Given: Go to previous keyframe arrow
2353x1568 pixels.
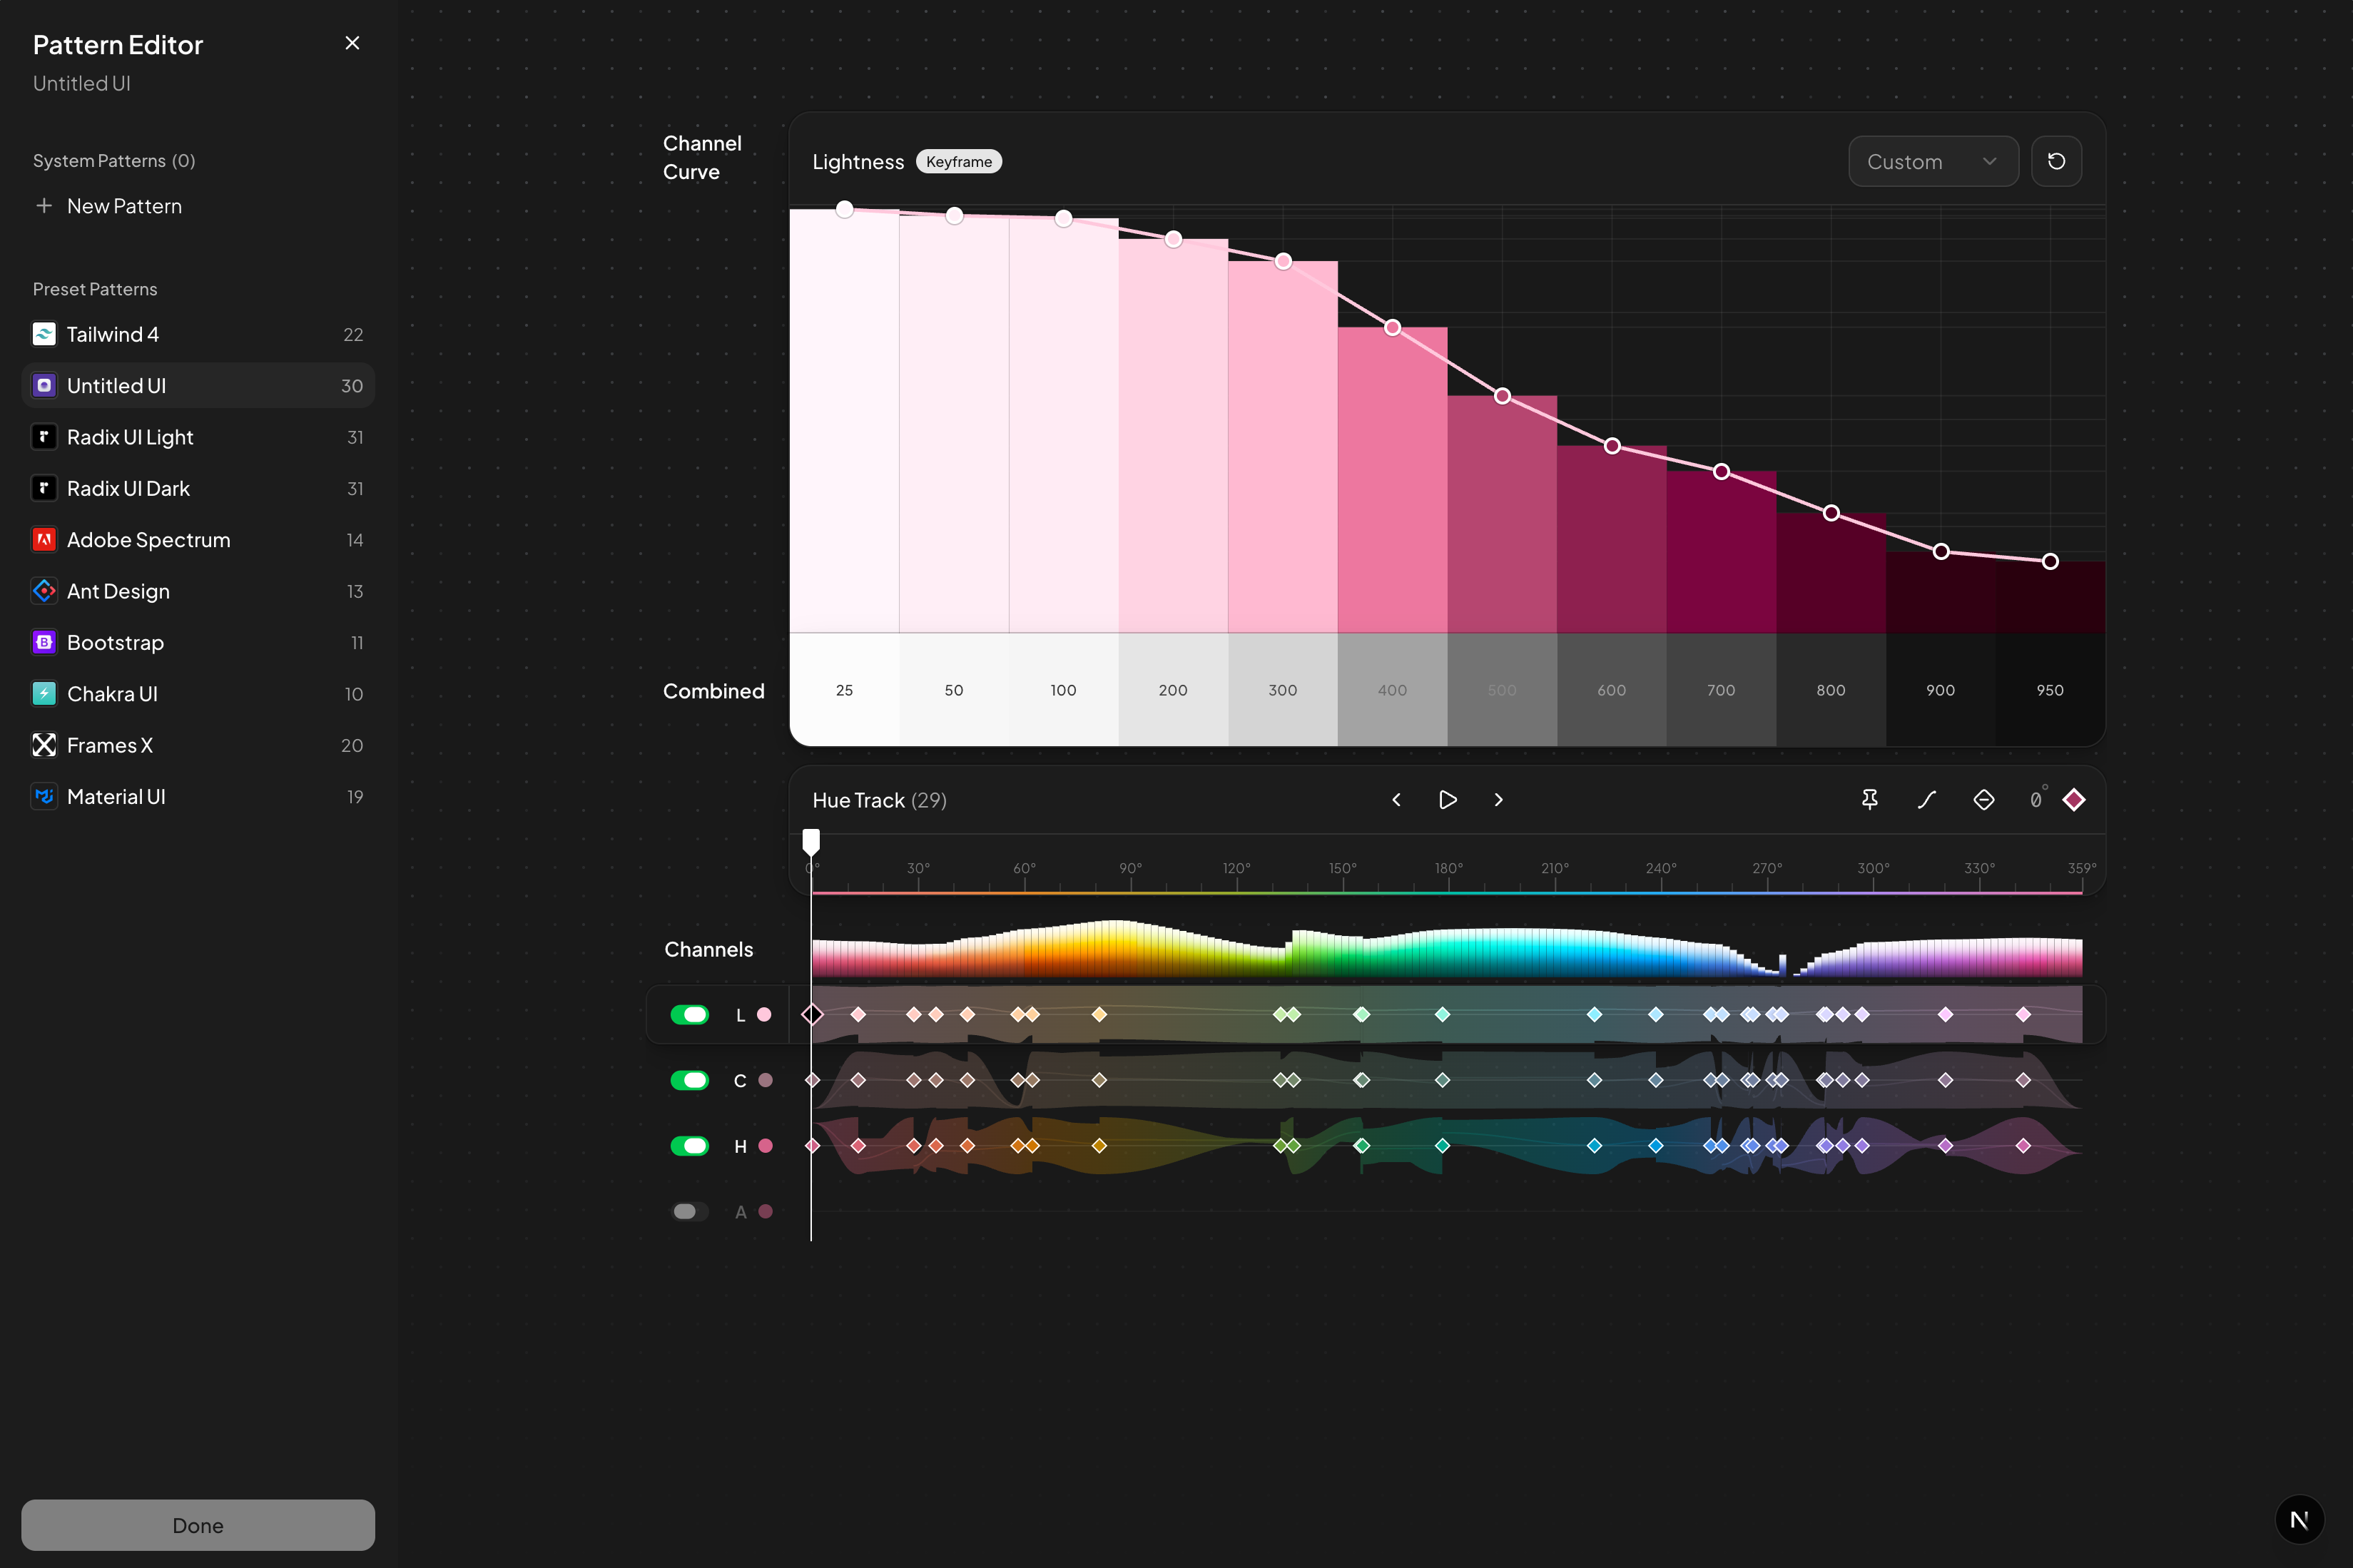Looking at the screenshot, I should (1396, 800).
